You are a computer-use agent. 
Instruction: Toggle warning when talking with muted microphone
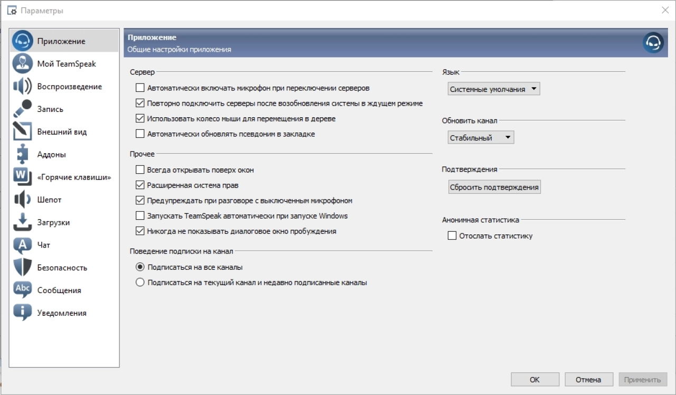click(x=140, y=200)
